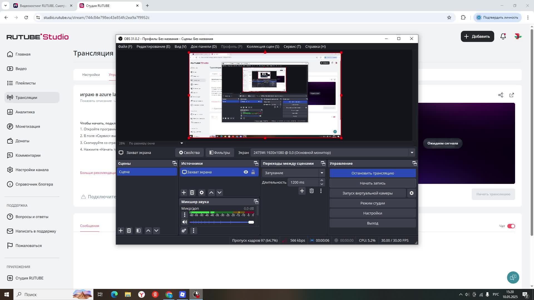Click Остановить трансляцию button
This screenshot has height=300, width=534.
[x=372, y=173]
